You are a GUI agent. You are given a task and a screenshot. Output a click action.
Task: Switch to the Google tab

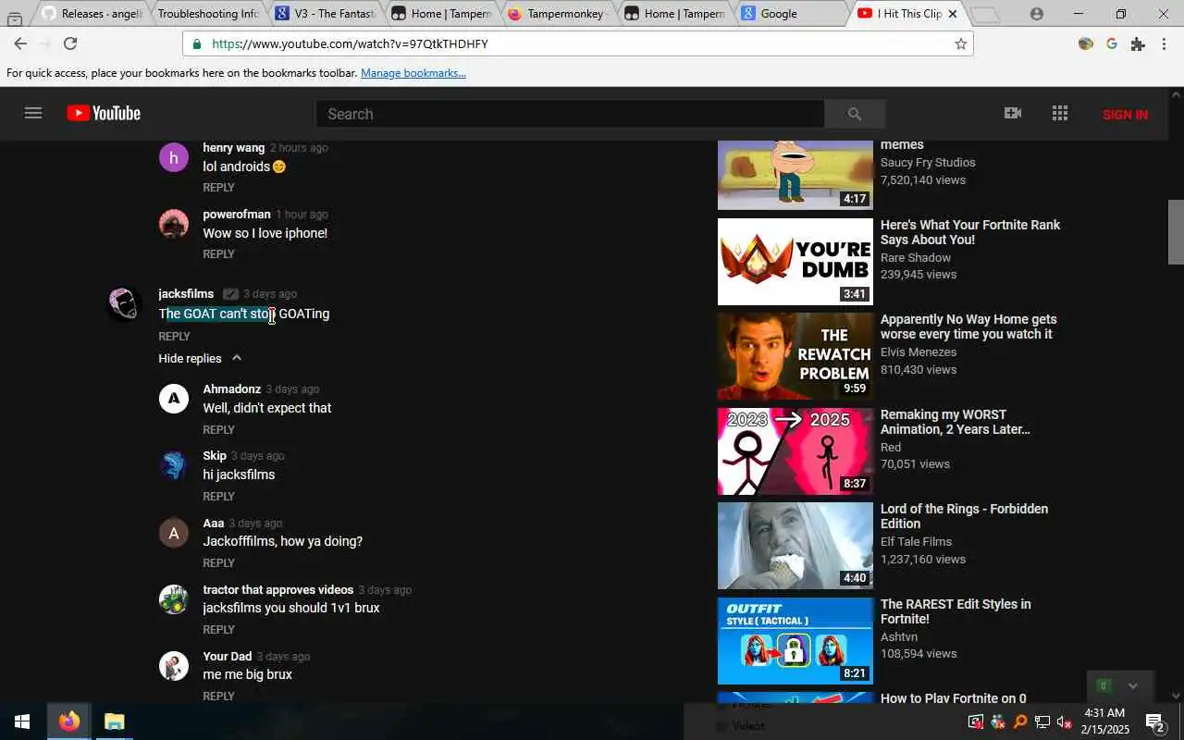[791, 14]
